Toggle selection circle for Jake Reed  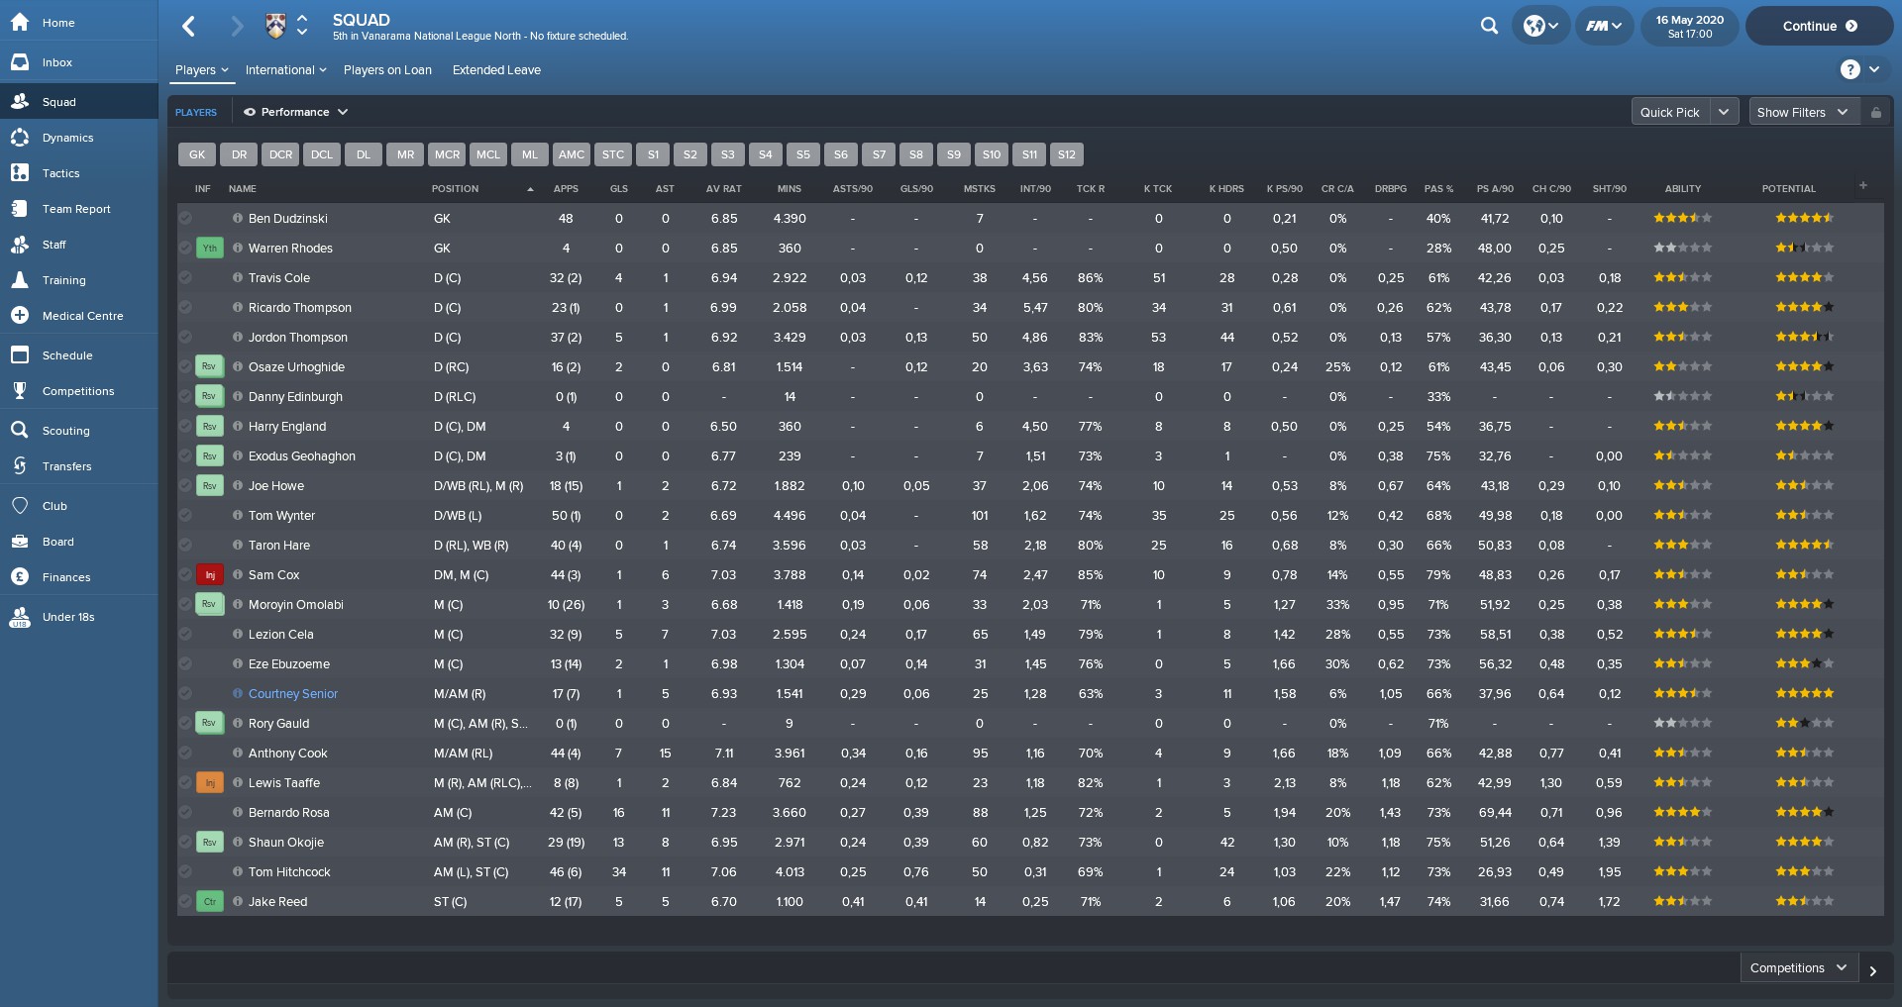pyautogui.click(x=185, y=901)
